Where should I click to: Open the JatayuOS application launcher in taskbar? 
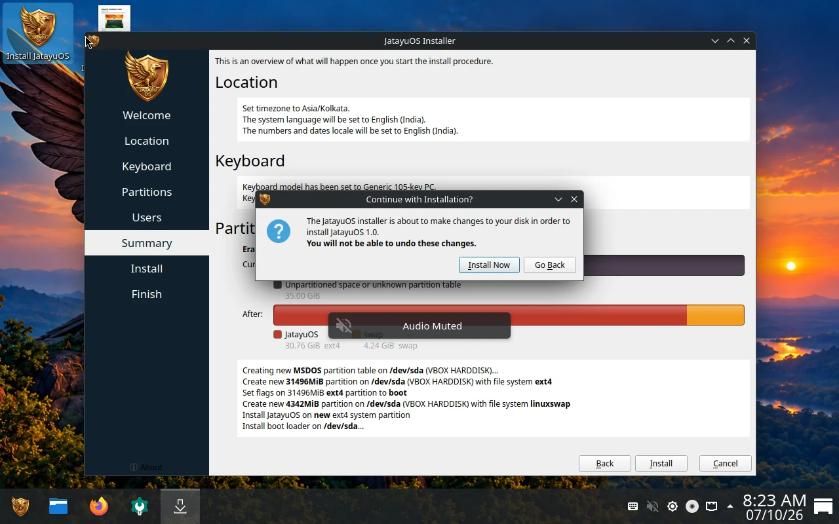point(20,506)
